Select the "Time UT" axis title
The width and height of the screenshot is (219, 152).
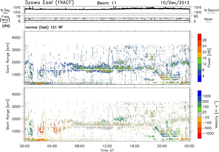(107, 150)
